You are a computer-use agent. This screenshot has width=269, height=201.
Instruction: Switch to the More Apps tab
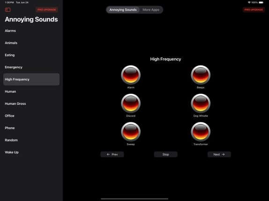coord(151,10)
